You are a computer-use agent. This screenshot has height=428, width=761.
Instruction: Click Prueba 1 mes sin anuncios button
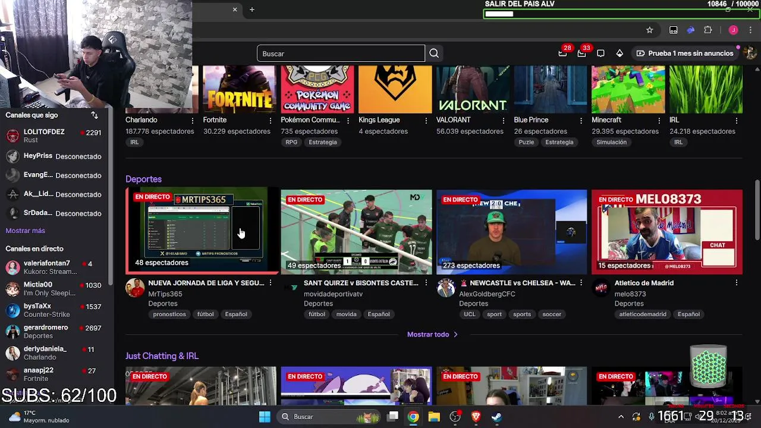(x=684, y=53)
